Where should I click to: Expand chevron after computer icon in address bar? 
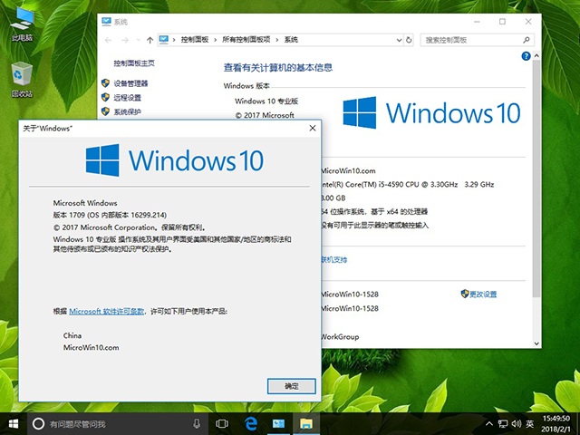tap(174, 40)
